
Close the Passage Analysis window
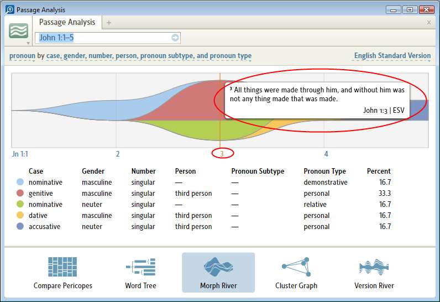[x=427, y=10]
